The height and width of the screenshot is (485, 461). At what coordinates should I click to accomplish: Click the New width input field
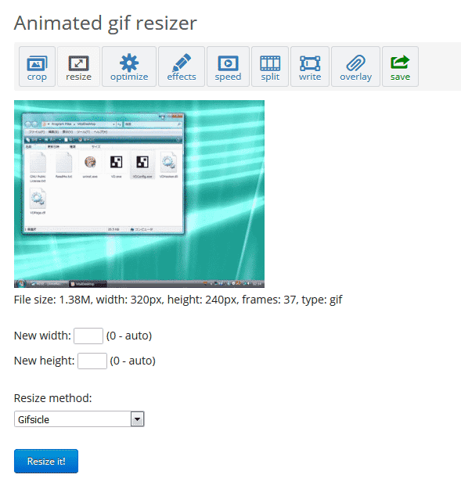point(88,336)
